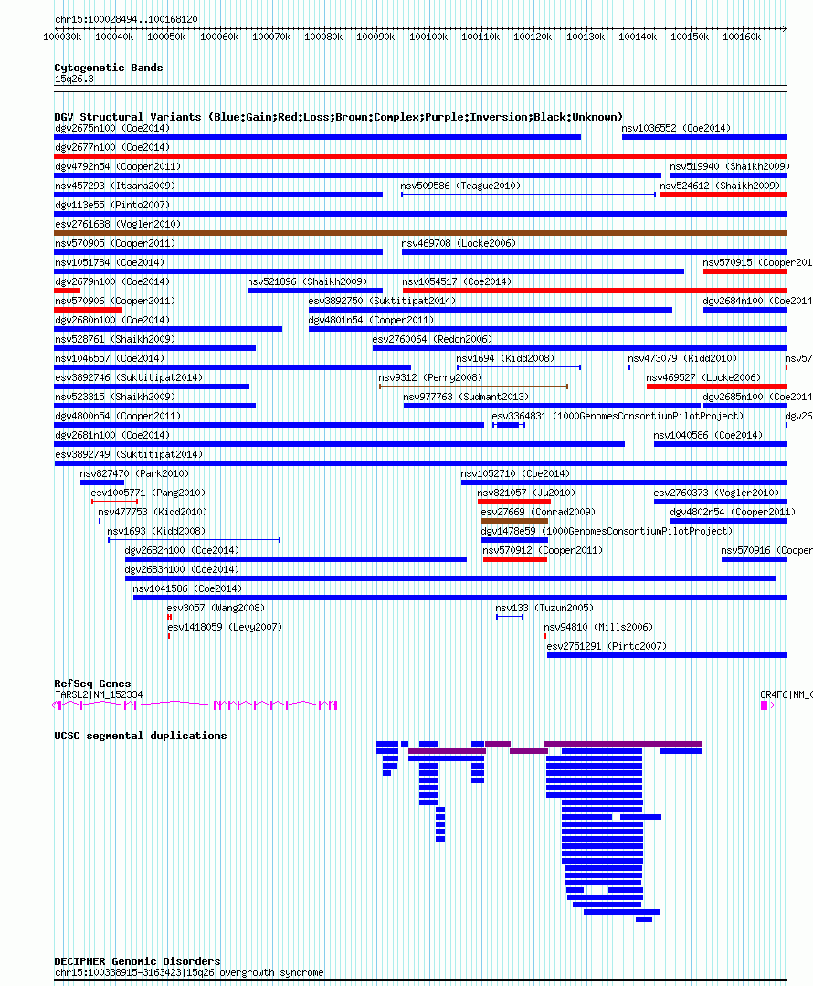
Task: Select variant esv3892749 (Suktitipat2014)
Action: click(128, 455)
